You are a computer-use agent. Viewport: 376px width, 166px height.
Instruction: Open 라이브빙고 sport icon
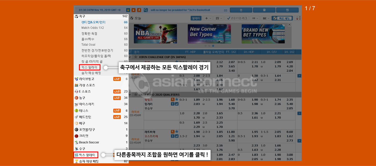coord(77,79)
